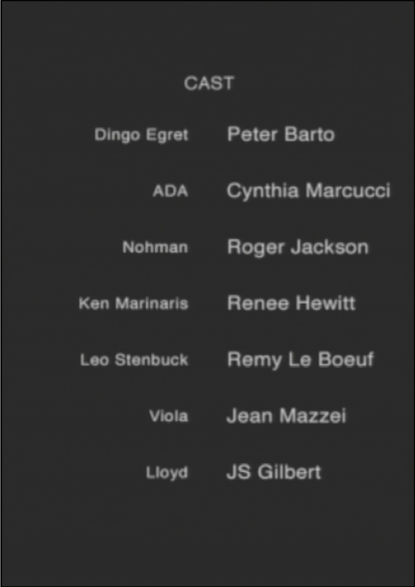This screenshot has height=587, width=415.
Task: Select the Viola role label
Action: coord(169,416)
